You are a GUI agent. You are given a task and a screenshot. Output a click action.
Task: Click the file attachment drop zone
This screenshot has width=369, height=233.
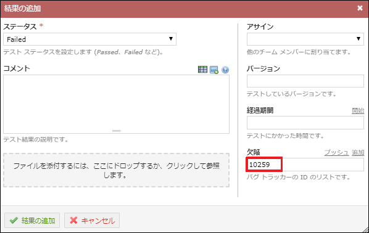(x=116, y=170)
